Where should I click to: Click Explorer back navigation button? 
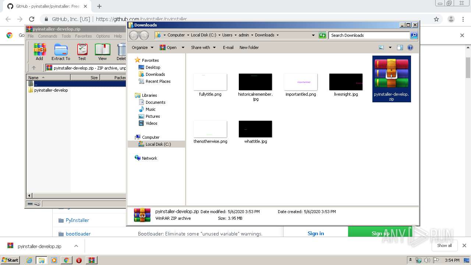(x=134, y=35)
